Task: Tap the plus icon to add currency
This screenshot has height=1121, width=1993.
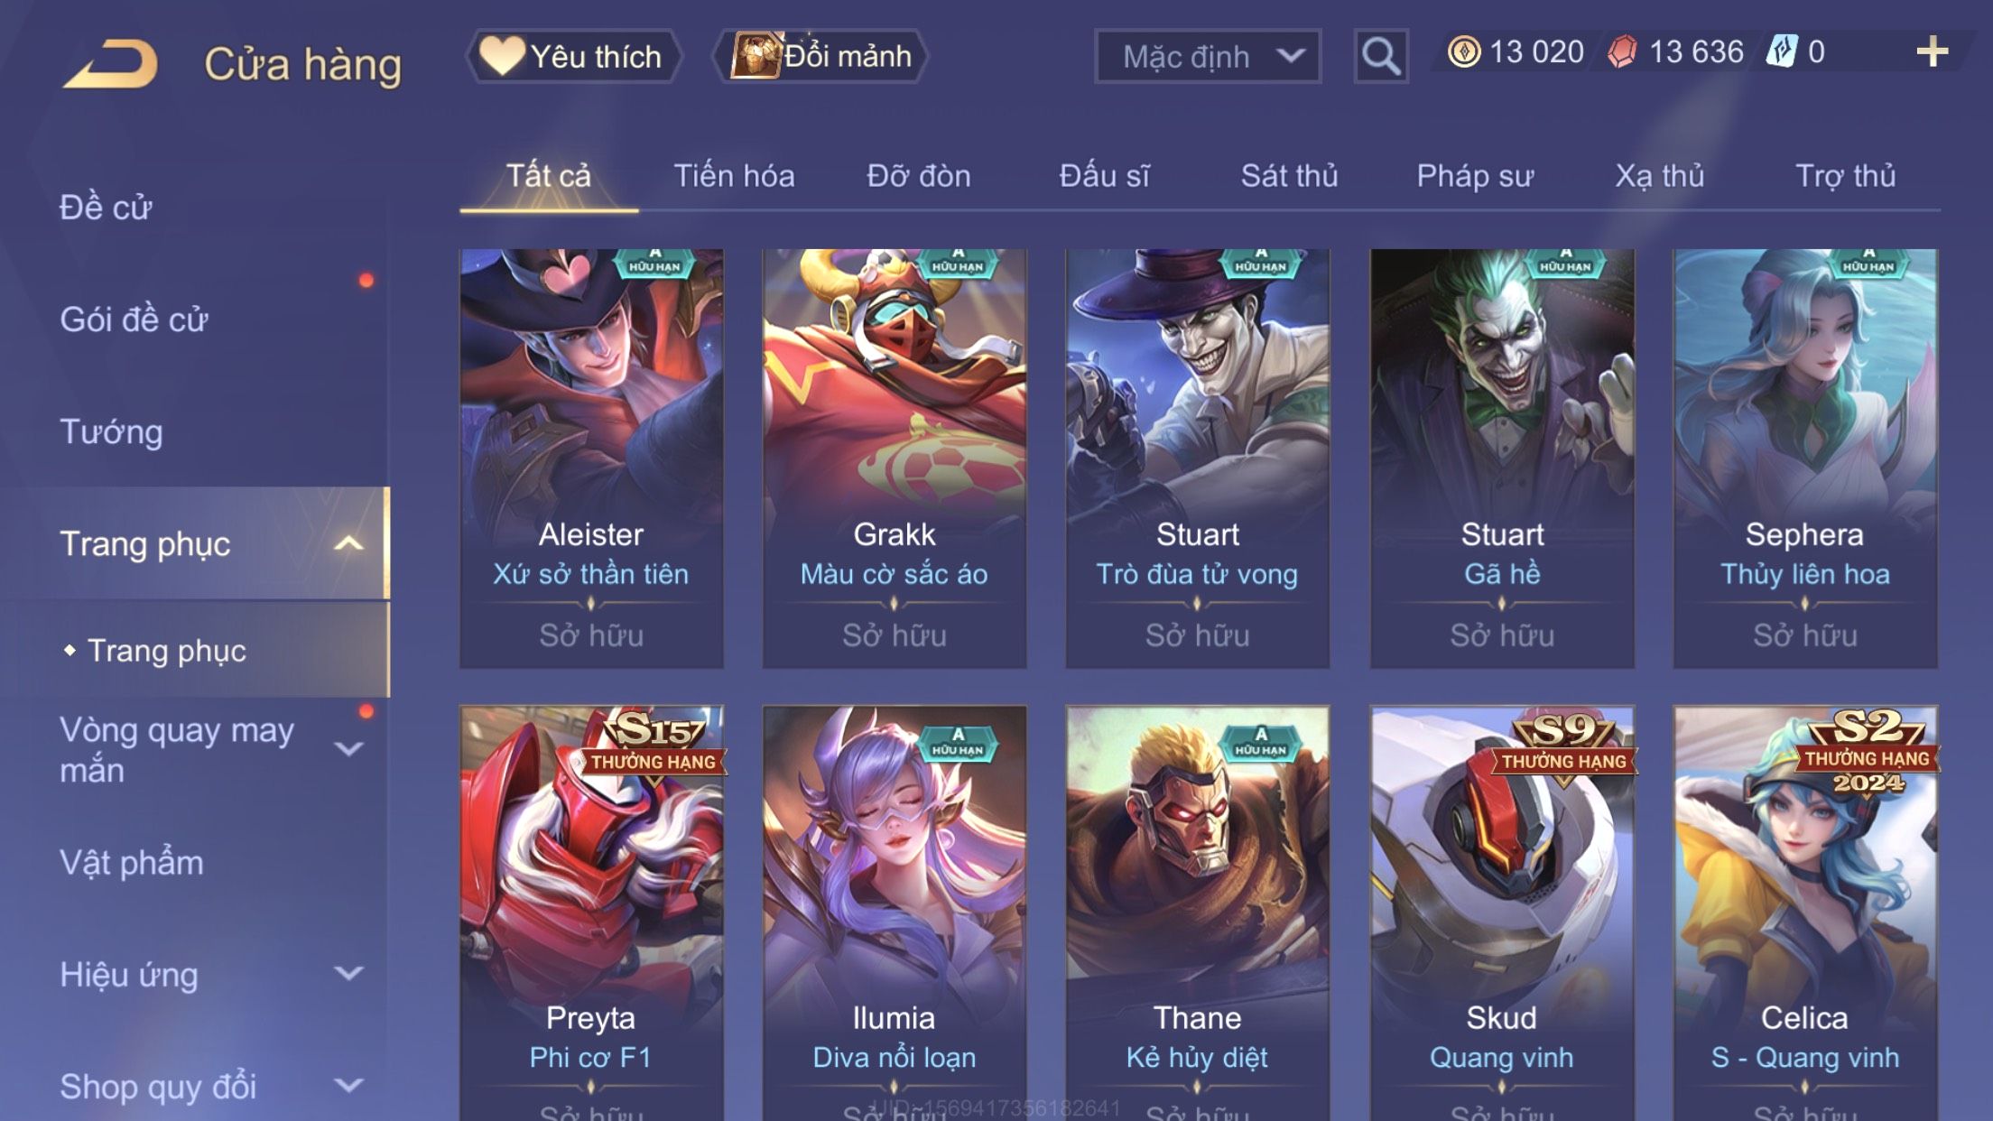Action: [x=1932, y=51]
